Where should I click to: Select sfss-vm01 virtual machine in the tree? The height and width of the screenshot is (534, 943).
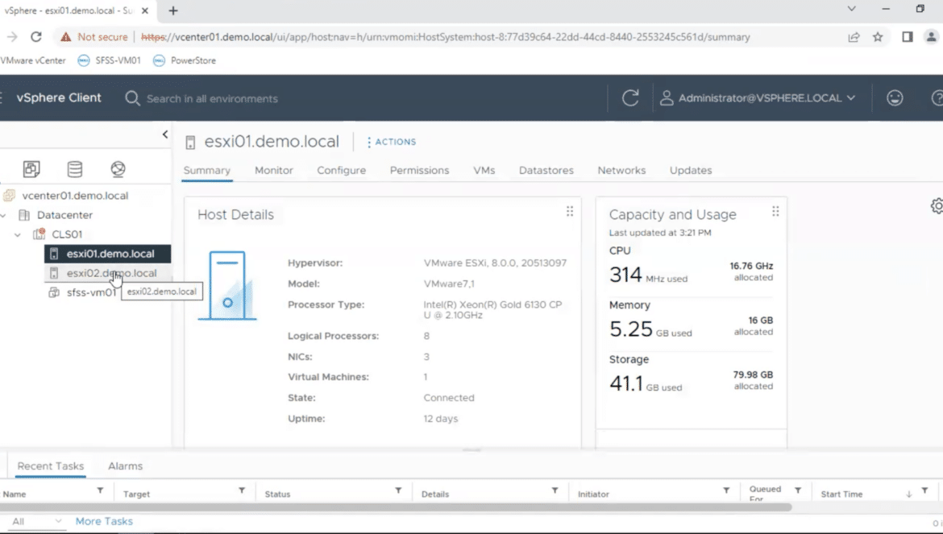tap(91, 292)
